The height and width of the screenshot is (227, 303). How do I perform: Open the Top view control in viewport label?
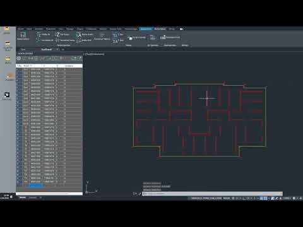[x=88, y=54]
